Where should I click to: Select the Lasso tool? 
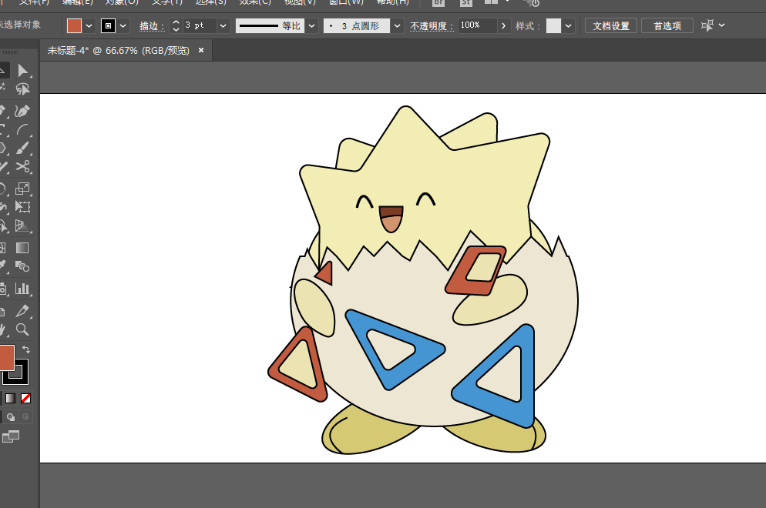[22, 89]
